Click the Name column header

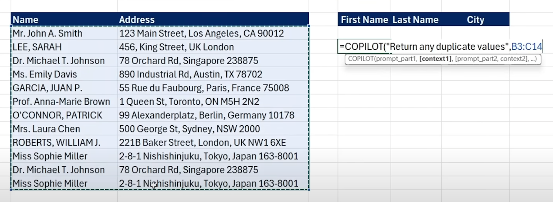64,20
